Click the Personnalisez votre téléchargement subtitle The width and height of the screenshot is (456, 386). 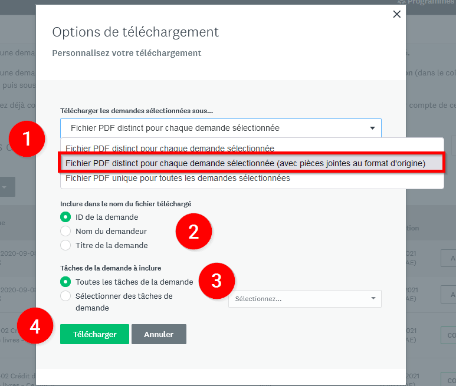[x=127, y=53]
